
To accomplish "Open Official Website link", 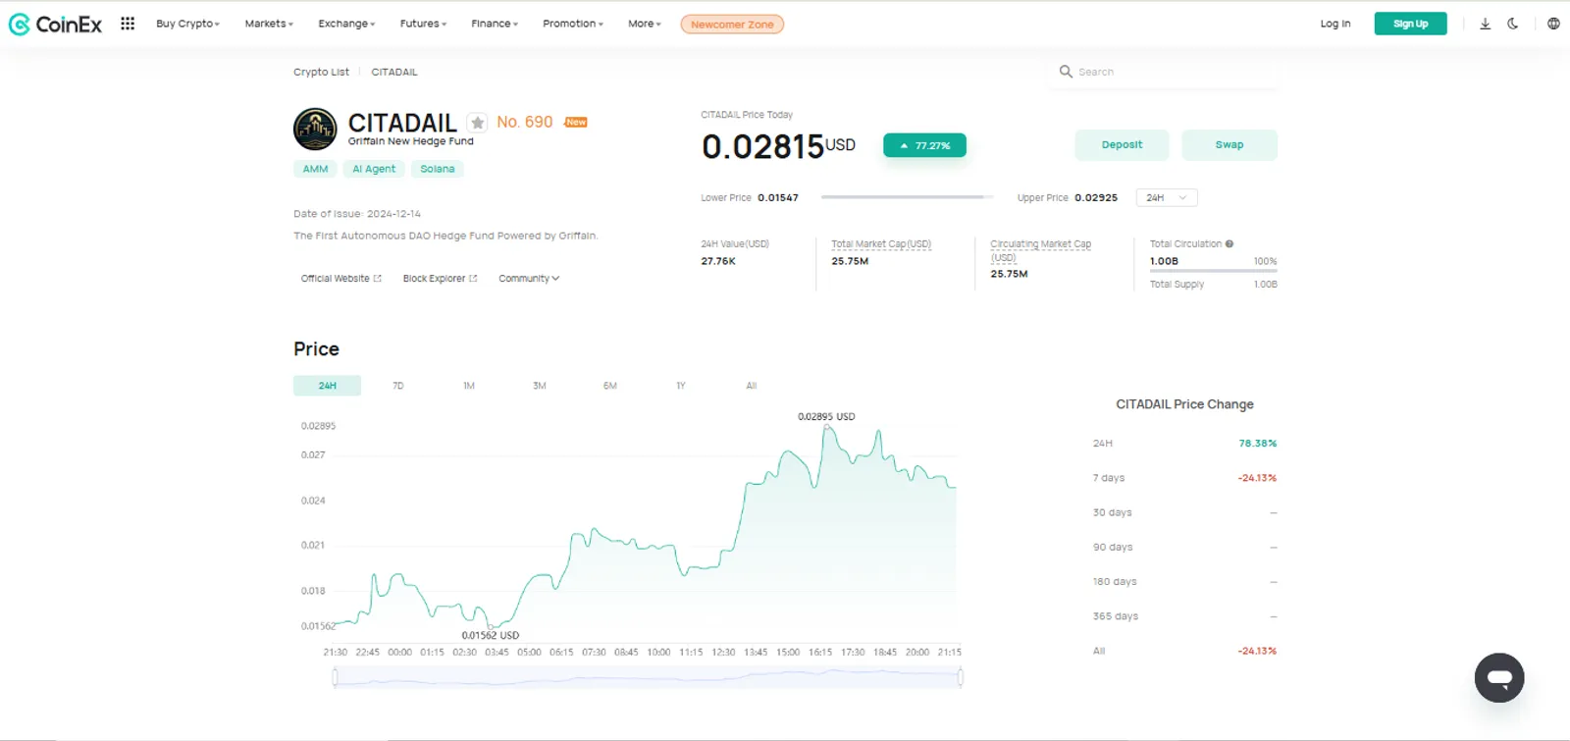I will (x=340, y=279).
